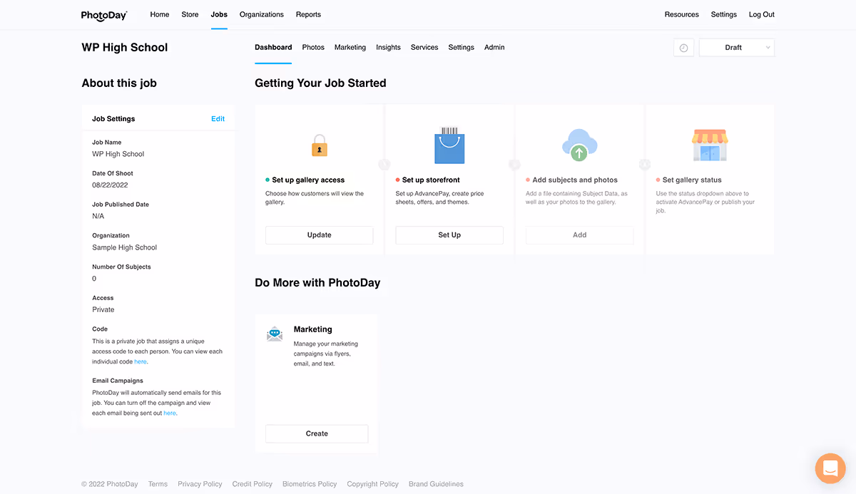The image size is (856, 494).
Task: Go to the Home menu
Action: click(x=160, y=14)
